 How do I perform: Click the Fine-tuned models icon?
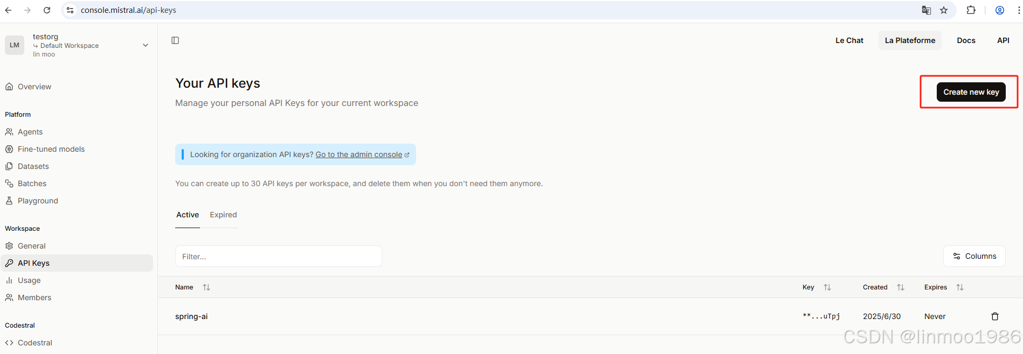tap(9, 149)
